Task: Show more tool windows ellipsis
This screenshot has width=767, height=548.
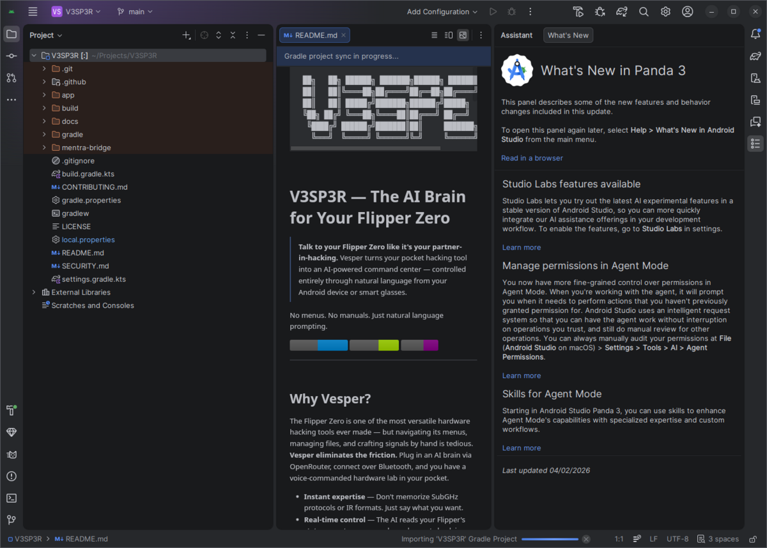Action: tap(12, 100)
